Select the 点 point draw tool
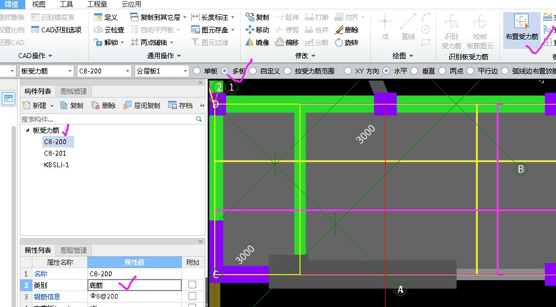Viewport: 556px width, 307px height. 385,27
